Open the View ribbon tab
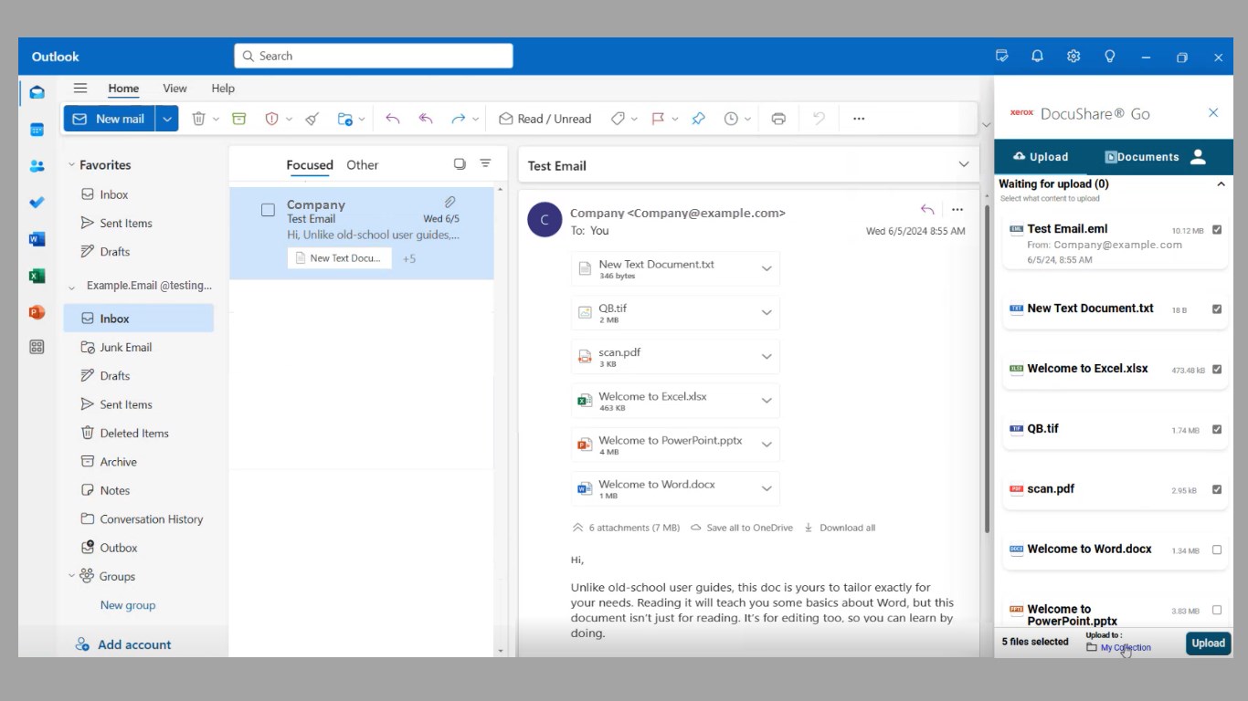The height and width of the screenshot is (701, 1248). [x=175, y=89]
